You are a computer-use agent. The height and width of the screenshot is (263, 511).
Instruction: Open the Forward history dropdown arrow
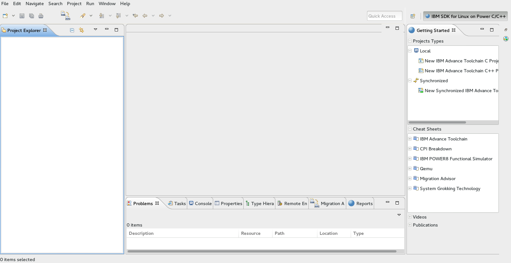point(170,16)
